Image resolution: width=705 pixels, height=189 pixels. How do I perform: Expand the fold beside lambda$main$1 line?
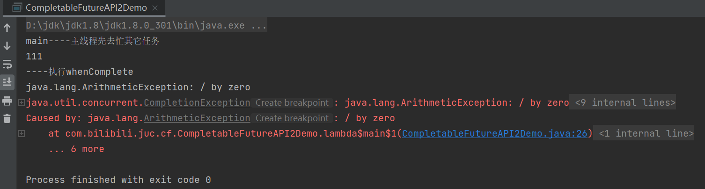(21, 134)
